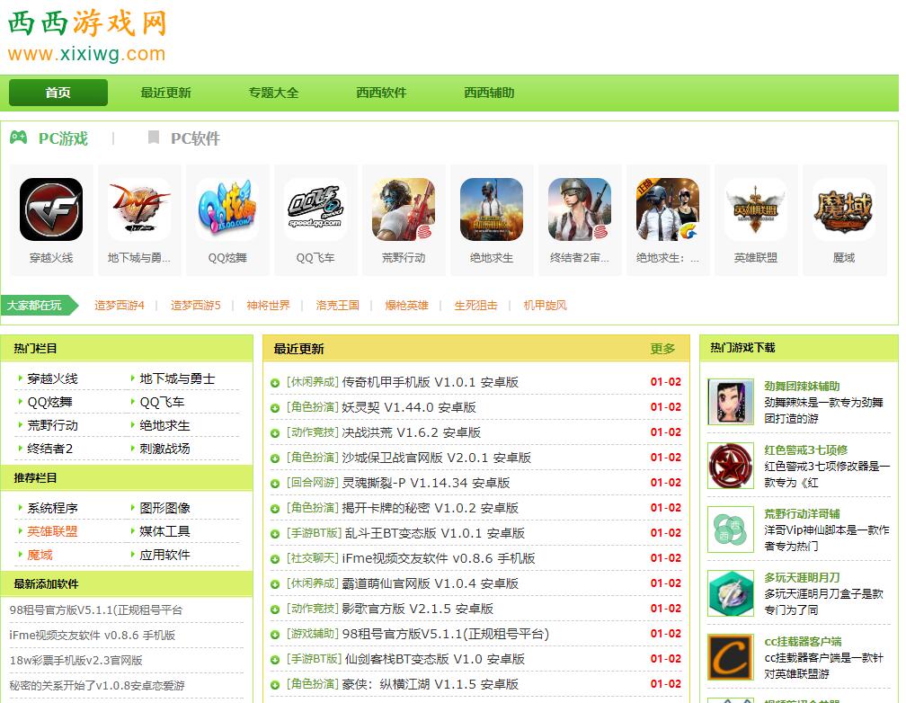
Task: Open the 终结者2审判日 game icon
Action: (x=580, y=209)
